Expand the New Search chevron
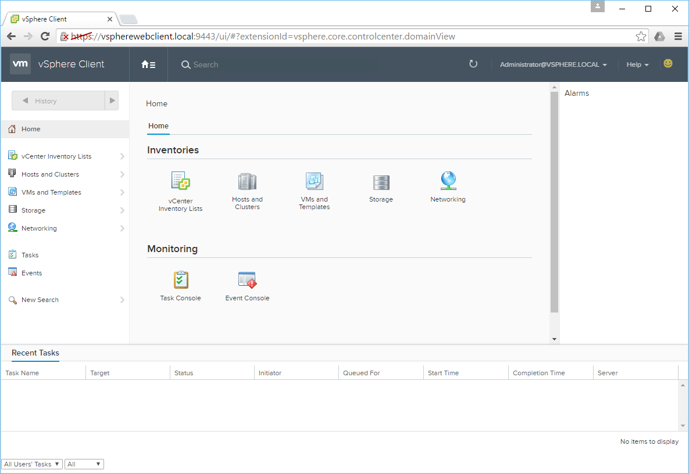 coord(122,300)
